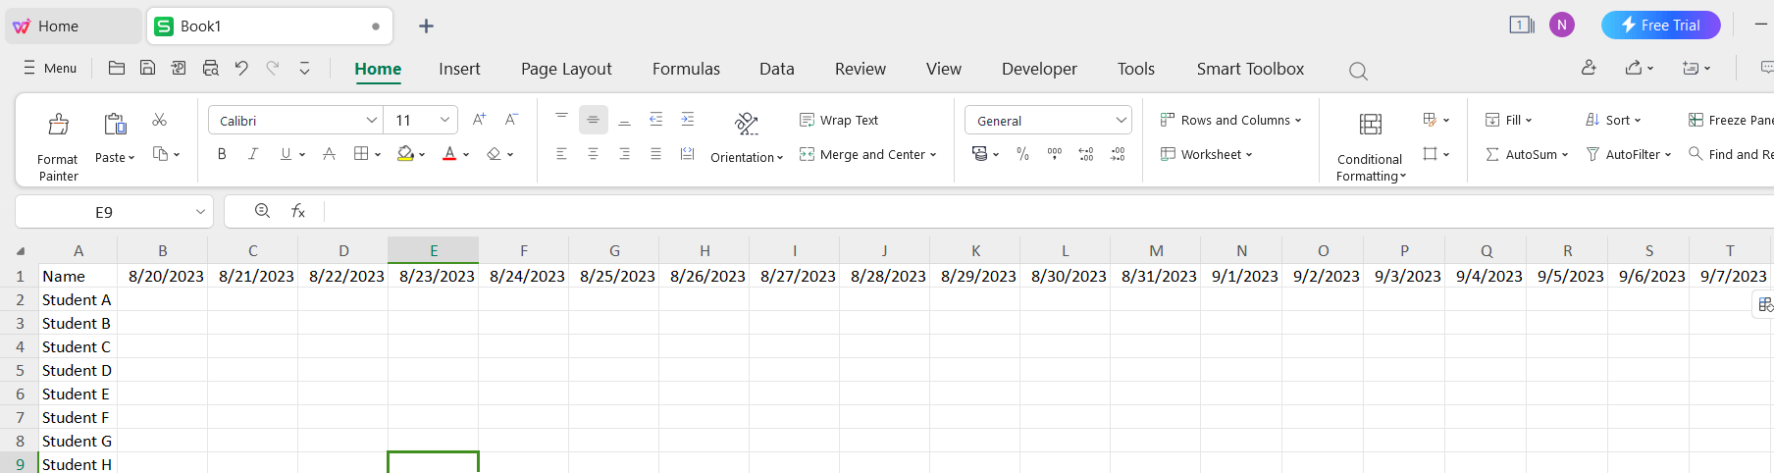The height and width of the screenshot is (473, 1774).
Task: Click the Save icon in quick toolbar
Action: (x=147, y=68)
